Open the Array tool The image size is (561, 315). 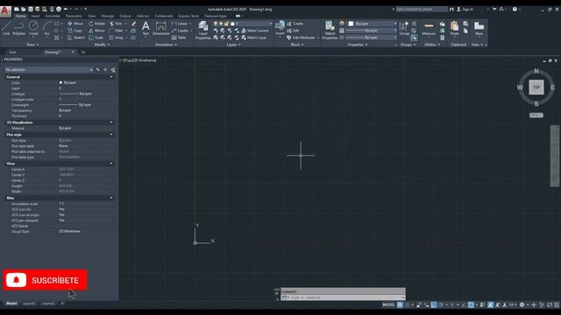117,38
